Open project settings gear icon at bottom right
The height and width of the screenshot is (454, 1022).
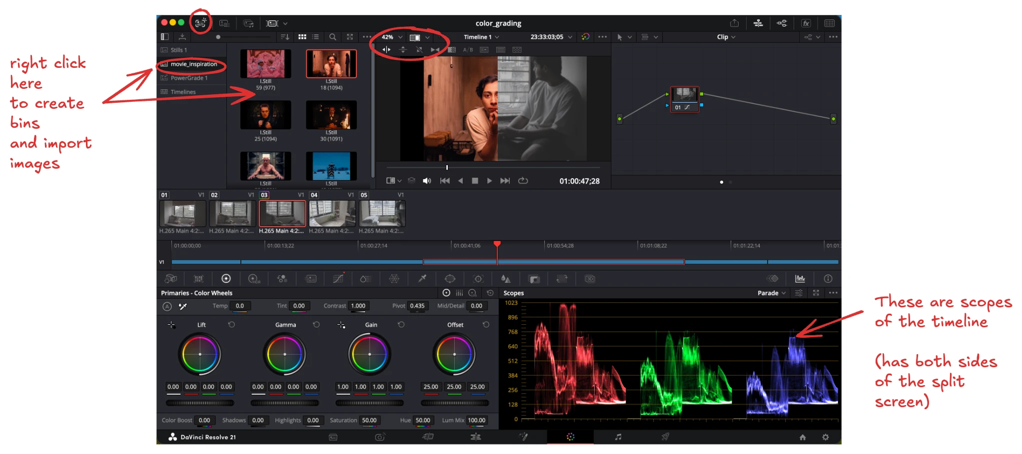point(826,437)
